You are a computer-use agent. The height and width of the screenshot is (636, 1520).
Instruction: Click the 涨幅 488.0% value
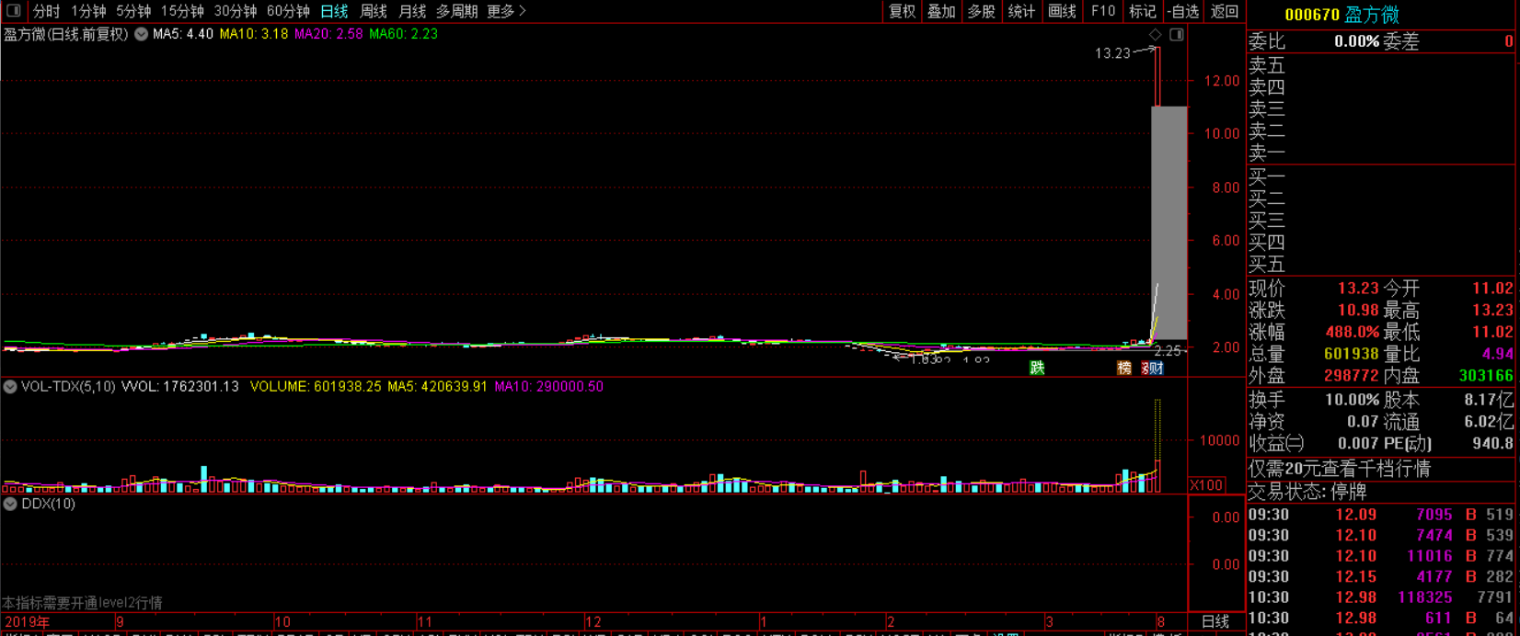tap(1353, 333)
